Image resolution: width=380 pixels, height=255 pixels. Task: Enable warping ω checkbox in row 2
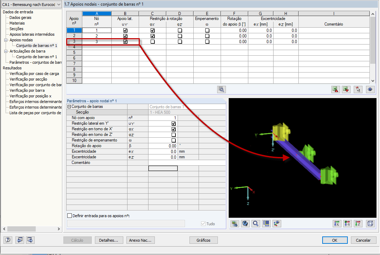click(207, 36)
